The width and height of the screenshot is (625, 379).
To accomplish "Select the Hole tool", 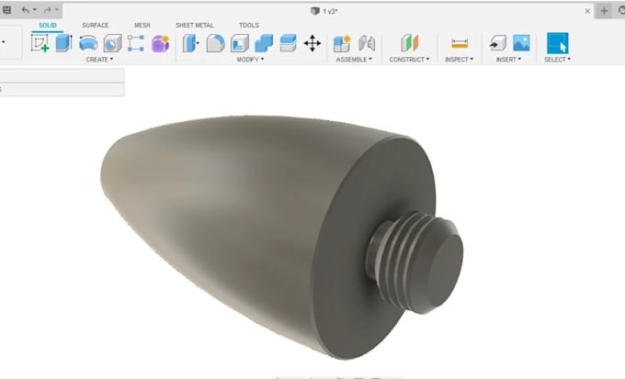I will click(x=112, y=43).
